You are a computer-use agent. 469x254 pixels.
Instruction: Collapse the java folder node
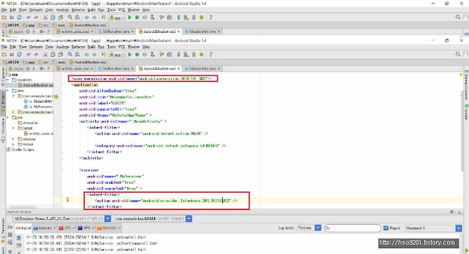(x=8, y=91)
